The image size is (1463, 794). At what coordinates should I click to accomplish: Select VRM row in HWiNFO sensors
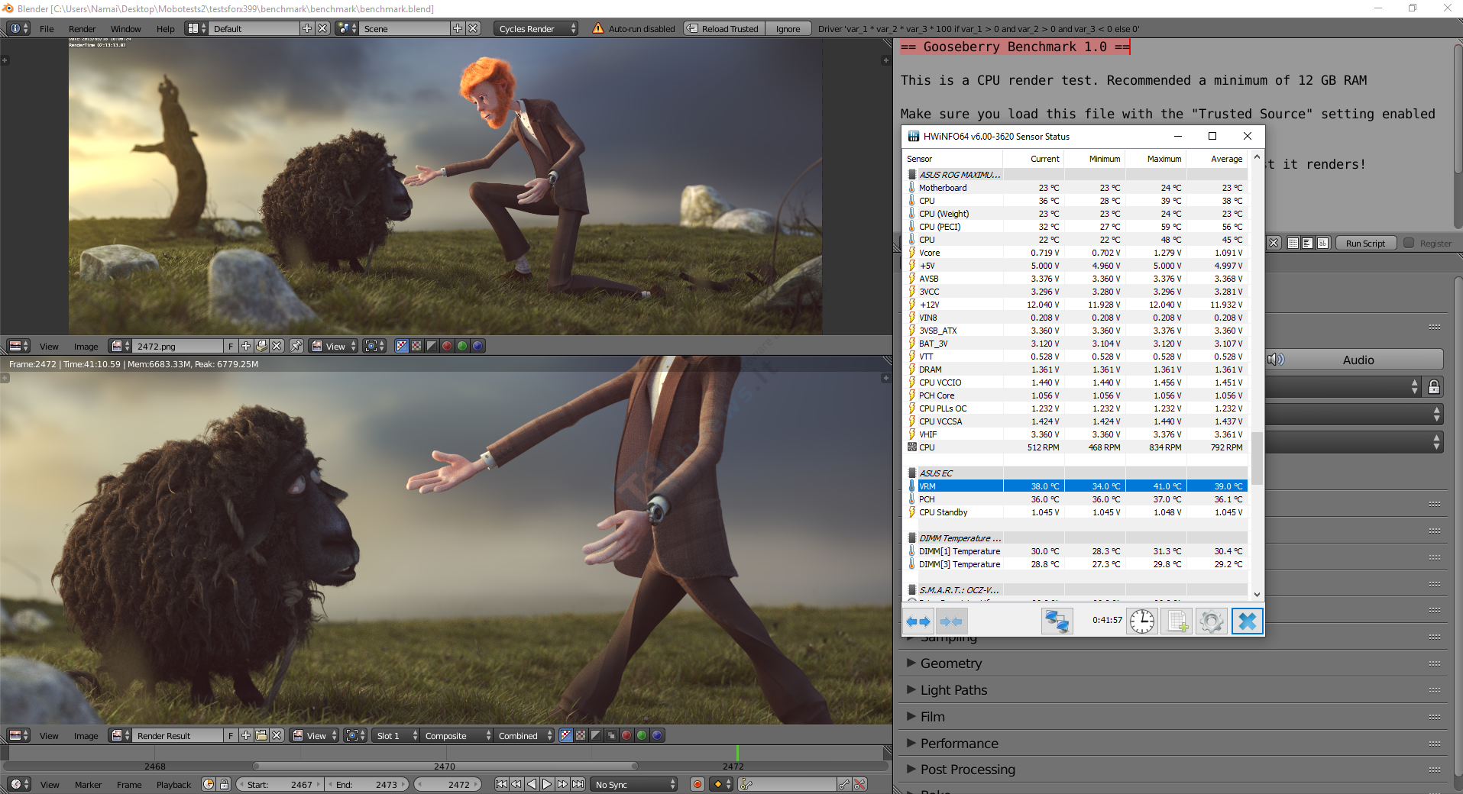click(x=1076, y=486)
